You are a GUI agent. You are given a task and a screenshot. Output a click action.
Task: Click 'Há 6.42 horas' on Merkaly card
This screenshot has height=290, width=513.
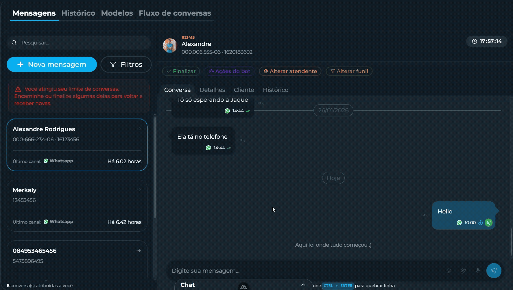(124, 222)
